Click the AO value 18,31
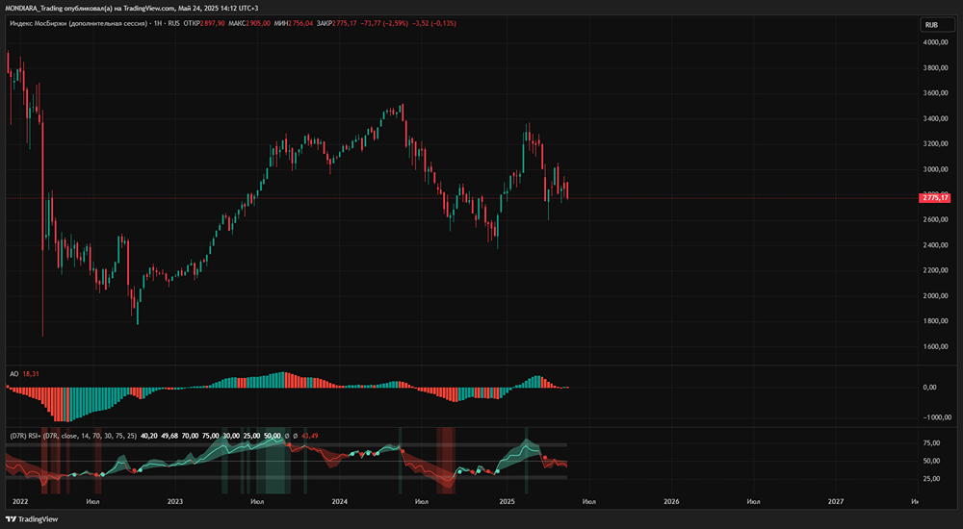The image size is (963, 529). 31,373
